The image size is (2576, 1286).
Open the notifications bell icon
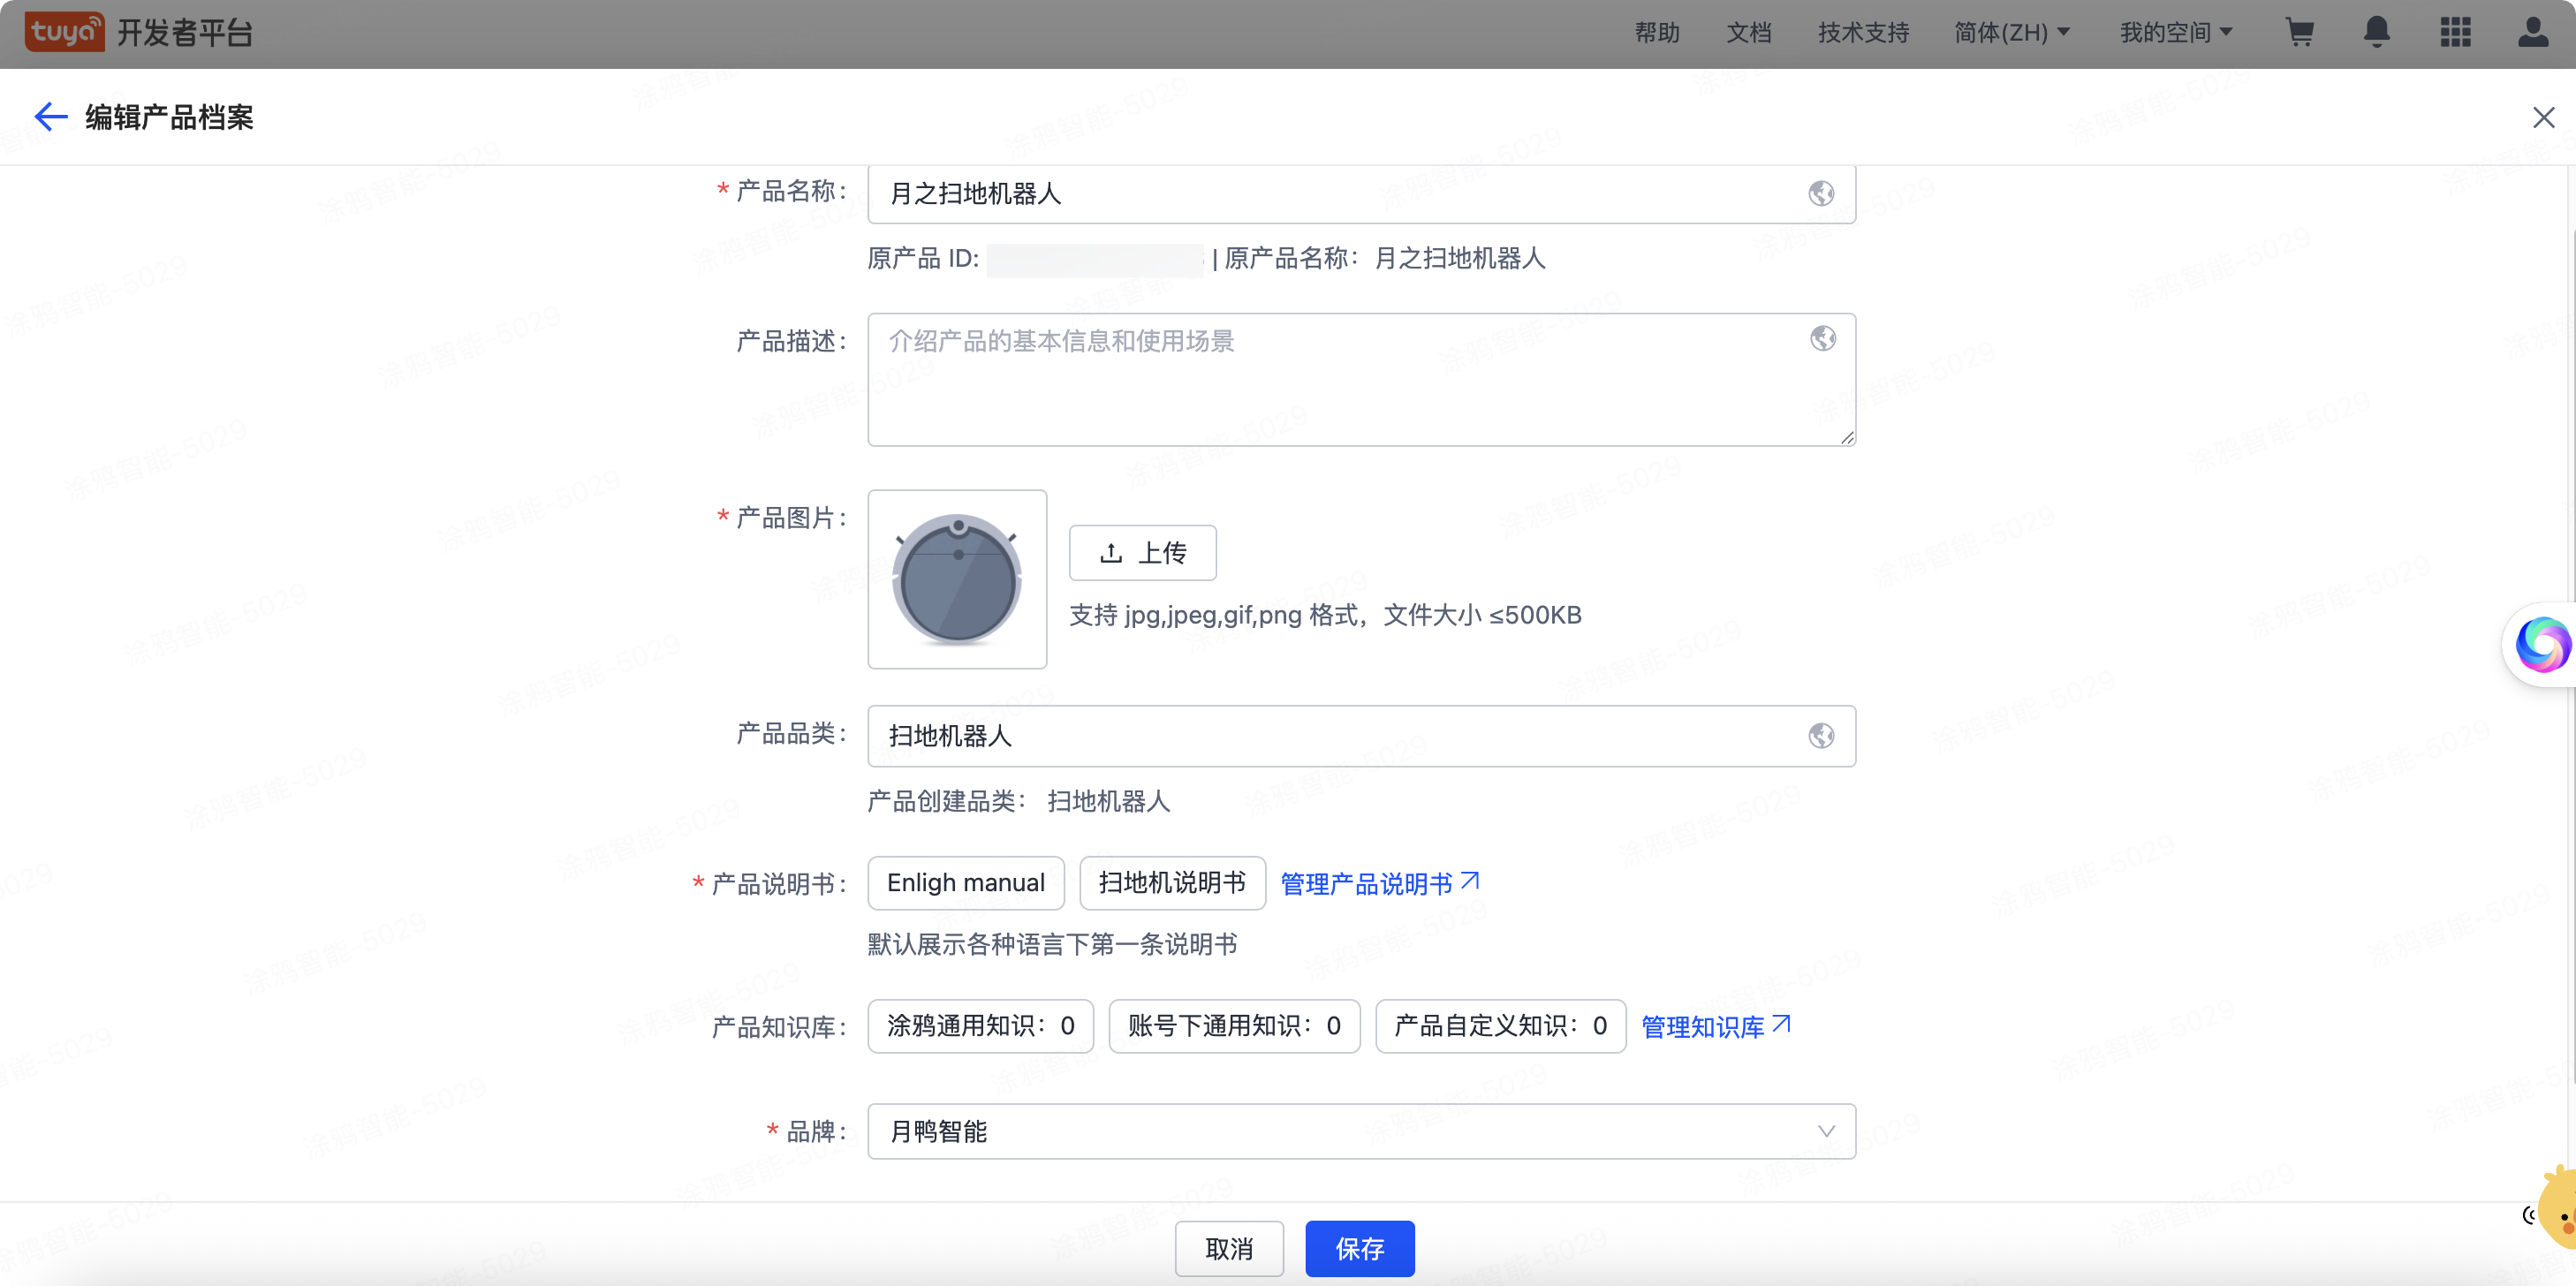2376,33
